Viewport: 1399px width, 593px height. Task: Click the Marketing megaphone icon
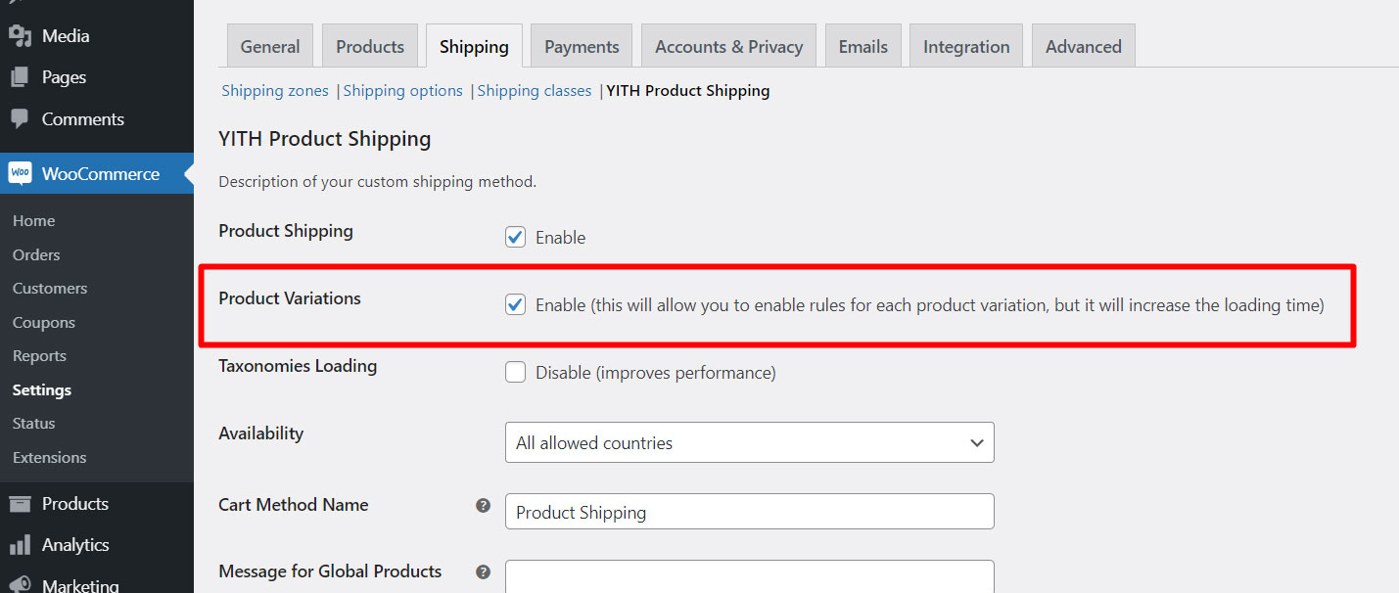pyautogui.click(x=20, y=584)
